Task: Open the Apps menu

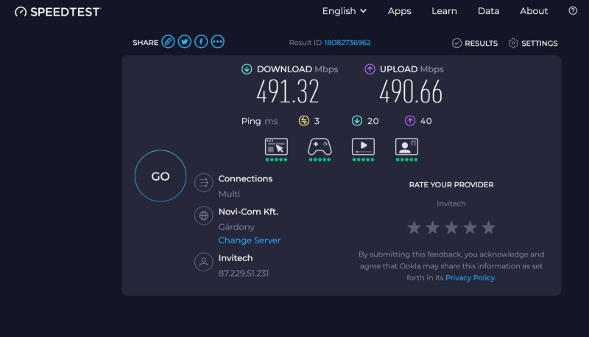Action: [x=399, y=11]
